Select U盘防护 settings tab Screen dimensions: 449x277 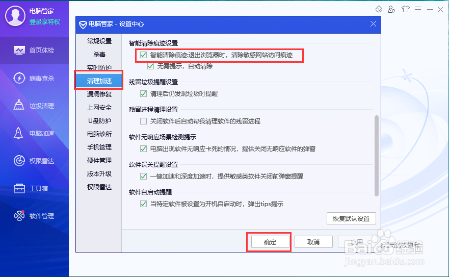(99, 120)
